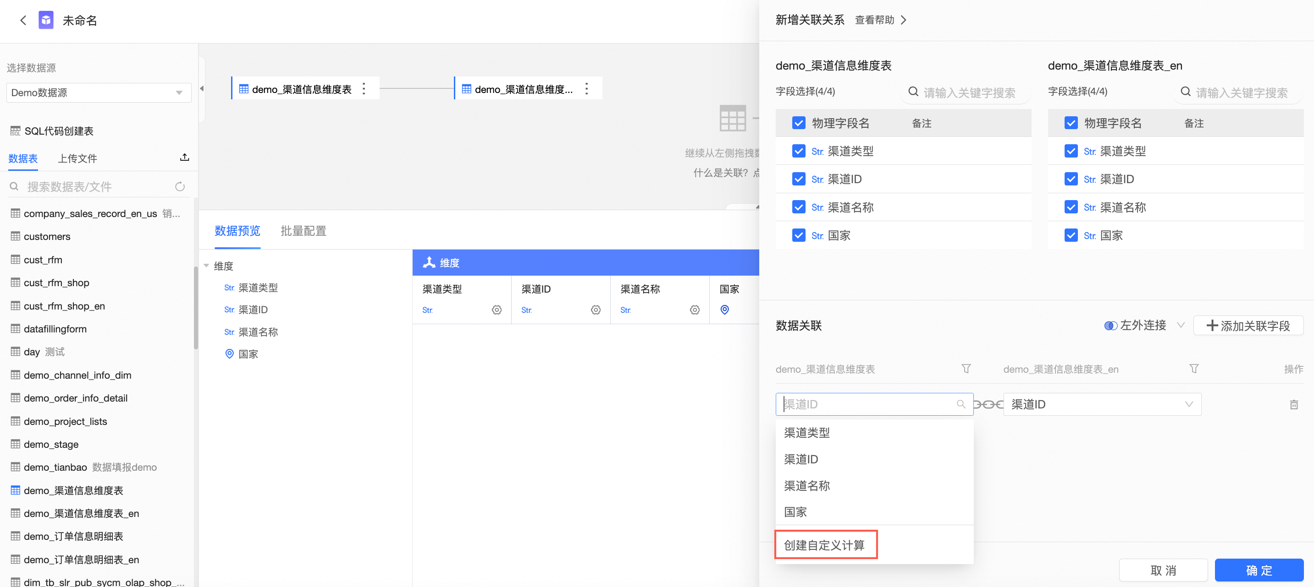Click left table field search magnifier

click(913, 92)
